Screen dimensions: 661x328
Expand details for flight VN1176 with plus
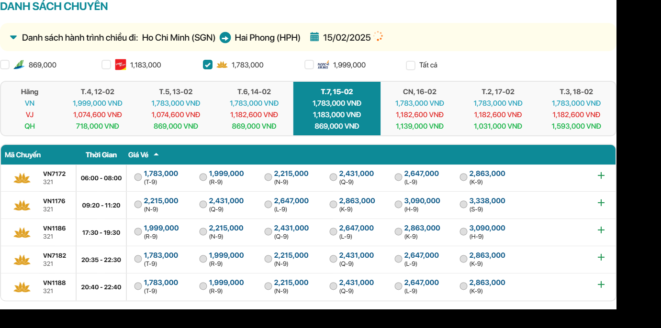pyautogui.click(x=601, y=203)
